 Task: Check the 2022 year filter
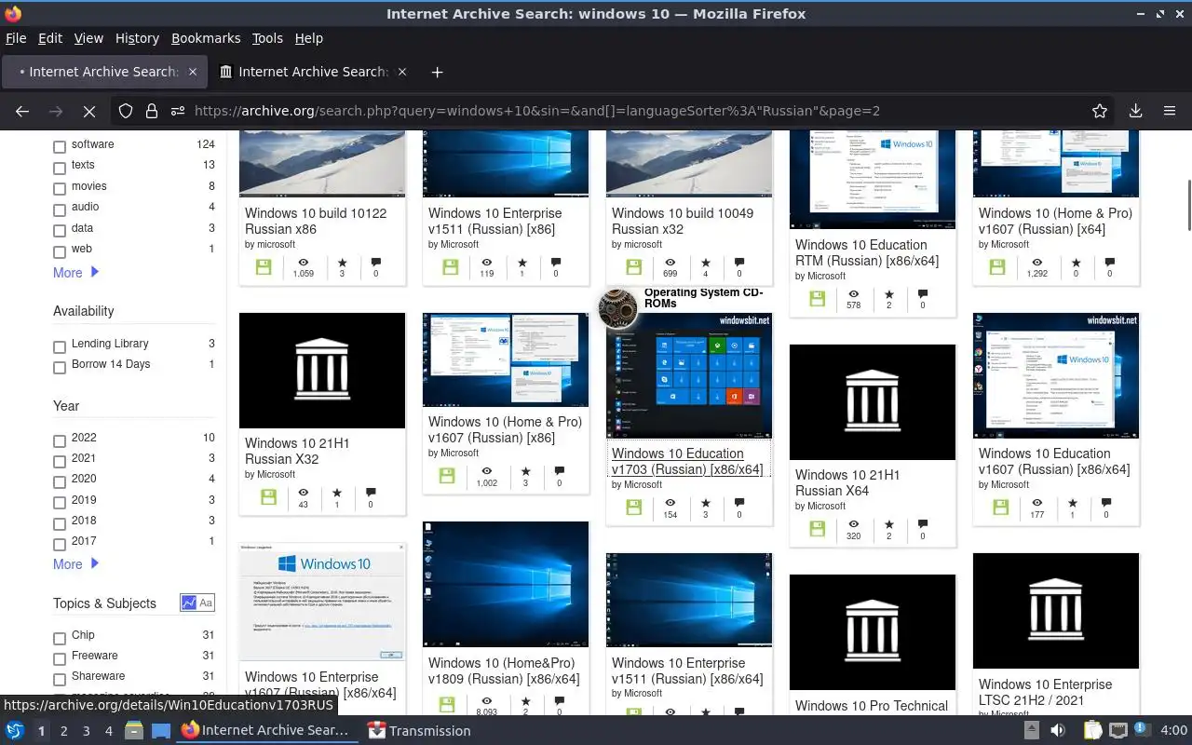[x=60, y=440]
